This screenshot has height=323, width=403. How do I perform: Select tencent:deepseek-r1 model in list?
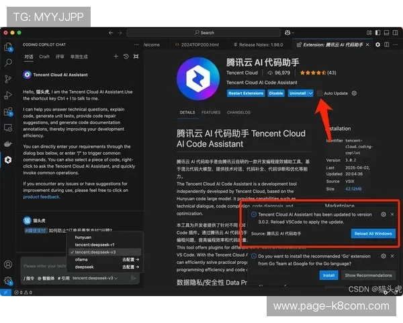click(x=94, y=244)
